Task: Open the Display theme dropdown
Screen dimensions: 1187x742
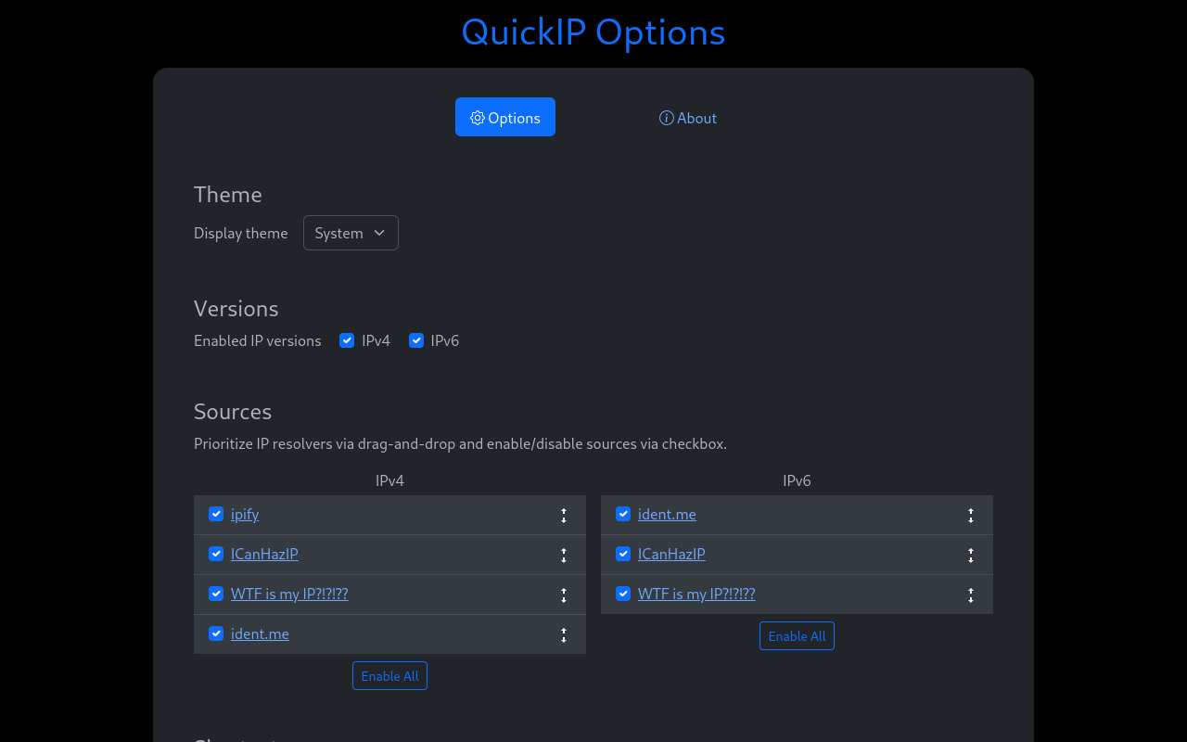Action: (x=351, y=233)
